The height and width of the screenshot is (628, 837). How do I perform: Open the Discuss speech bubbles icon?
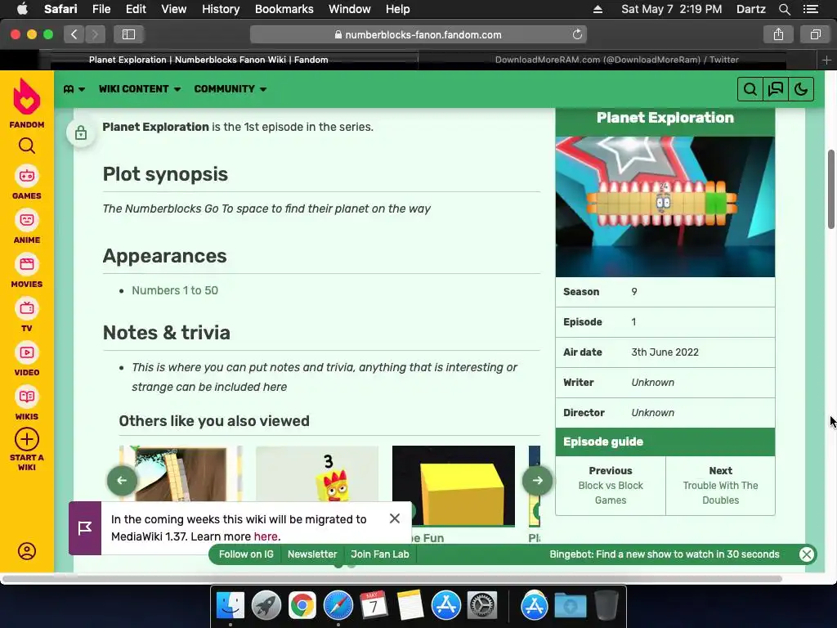[776, 89]
